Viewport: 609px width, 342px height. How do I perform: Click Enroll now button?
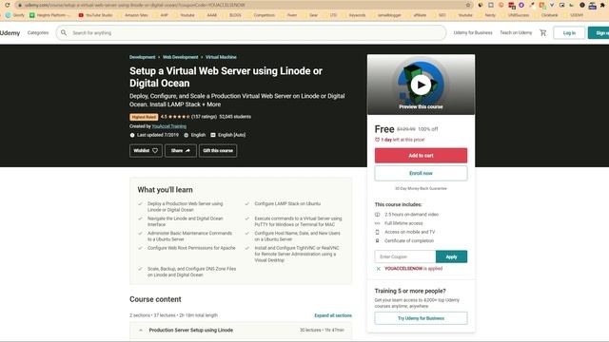421,173
